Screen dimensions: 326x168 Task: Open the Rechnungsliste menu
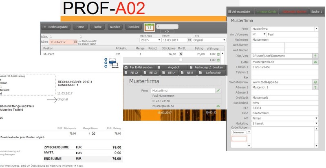(x=56, y=27)
